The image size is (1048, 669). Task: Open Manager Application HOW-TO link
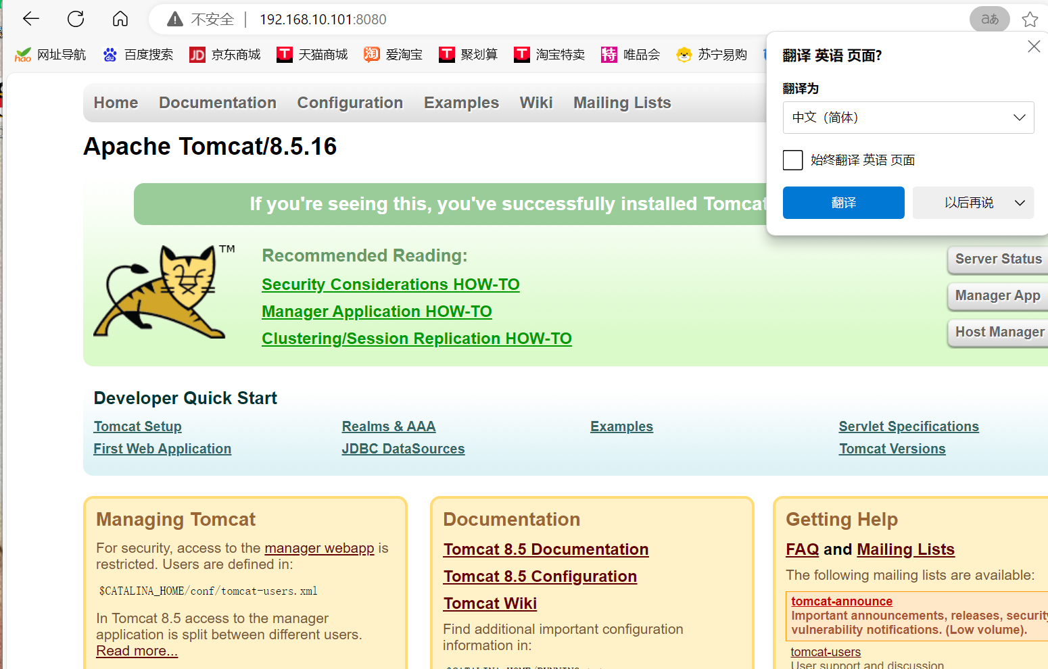point(377,312)
